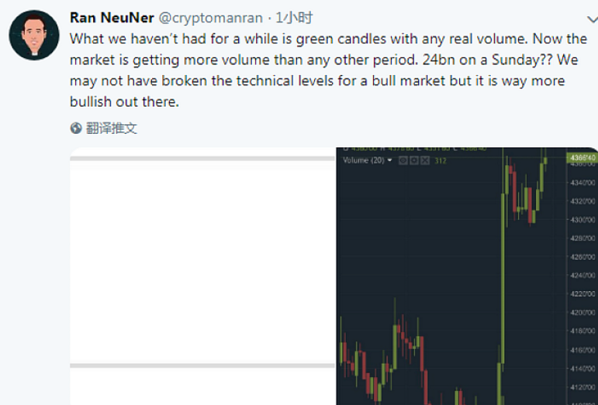The image size is (598, 405).
Task: Hide the Volume indicator using eye icon
Action: coord(403,160)
